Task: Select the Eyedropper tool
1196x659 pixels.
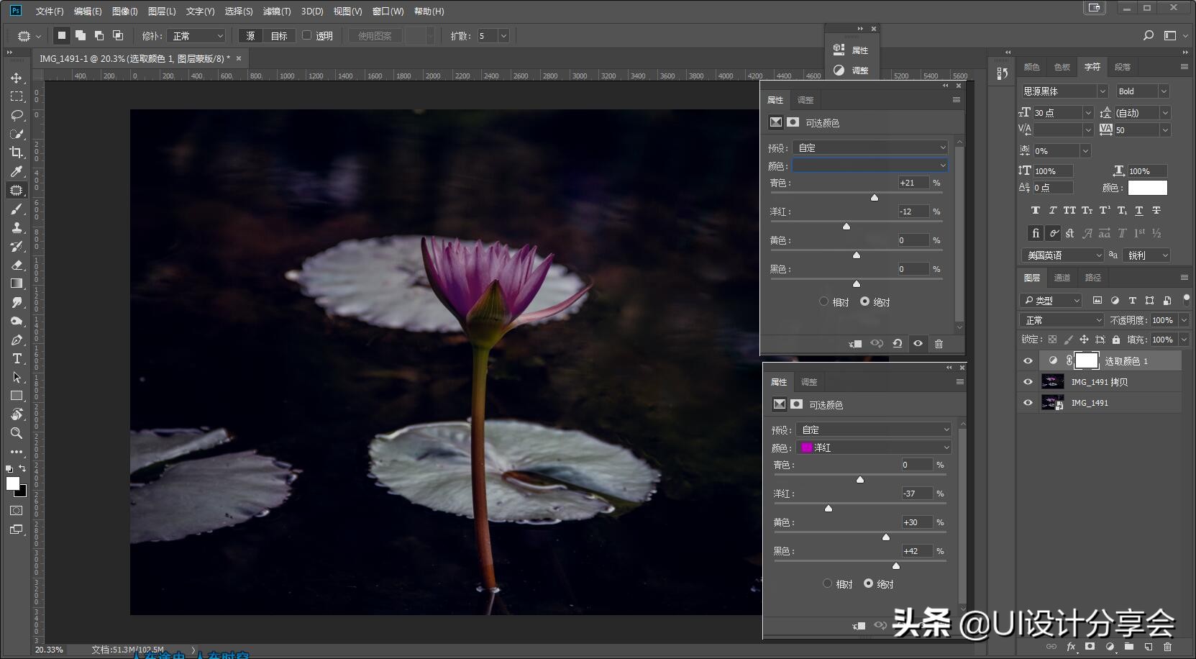Action: click(17, 171)
